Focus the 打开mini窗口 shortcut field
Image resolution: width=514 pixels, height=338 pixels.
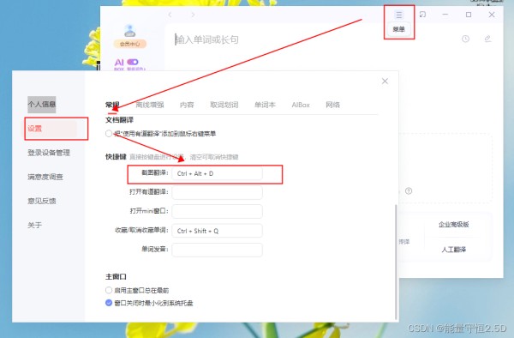[217, 212]
